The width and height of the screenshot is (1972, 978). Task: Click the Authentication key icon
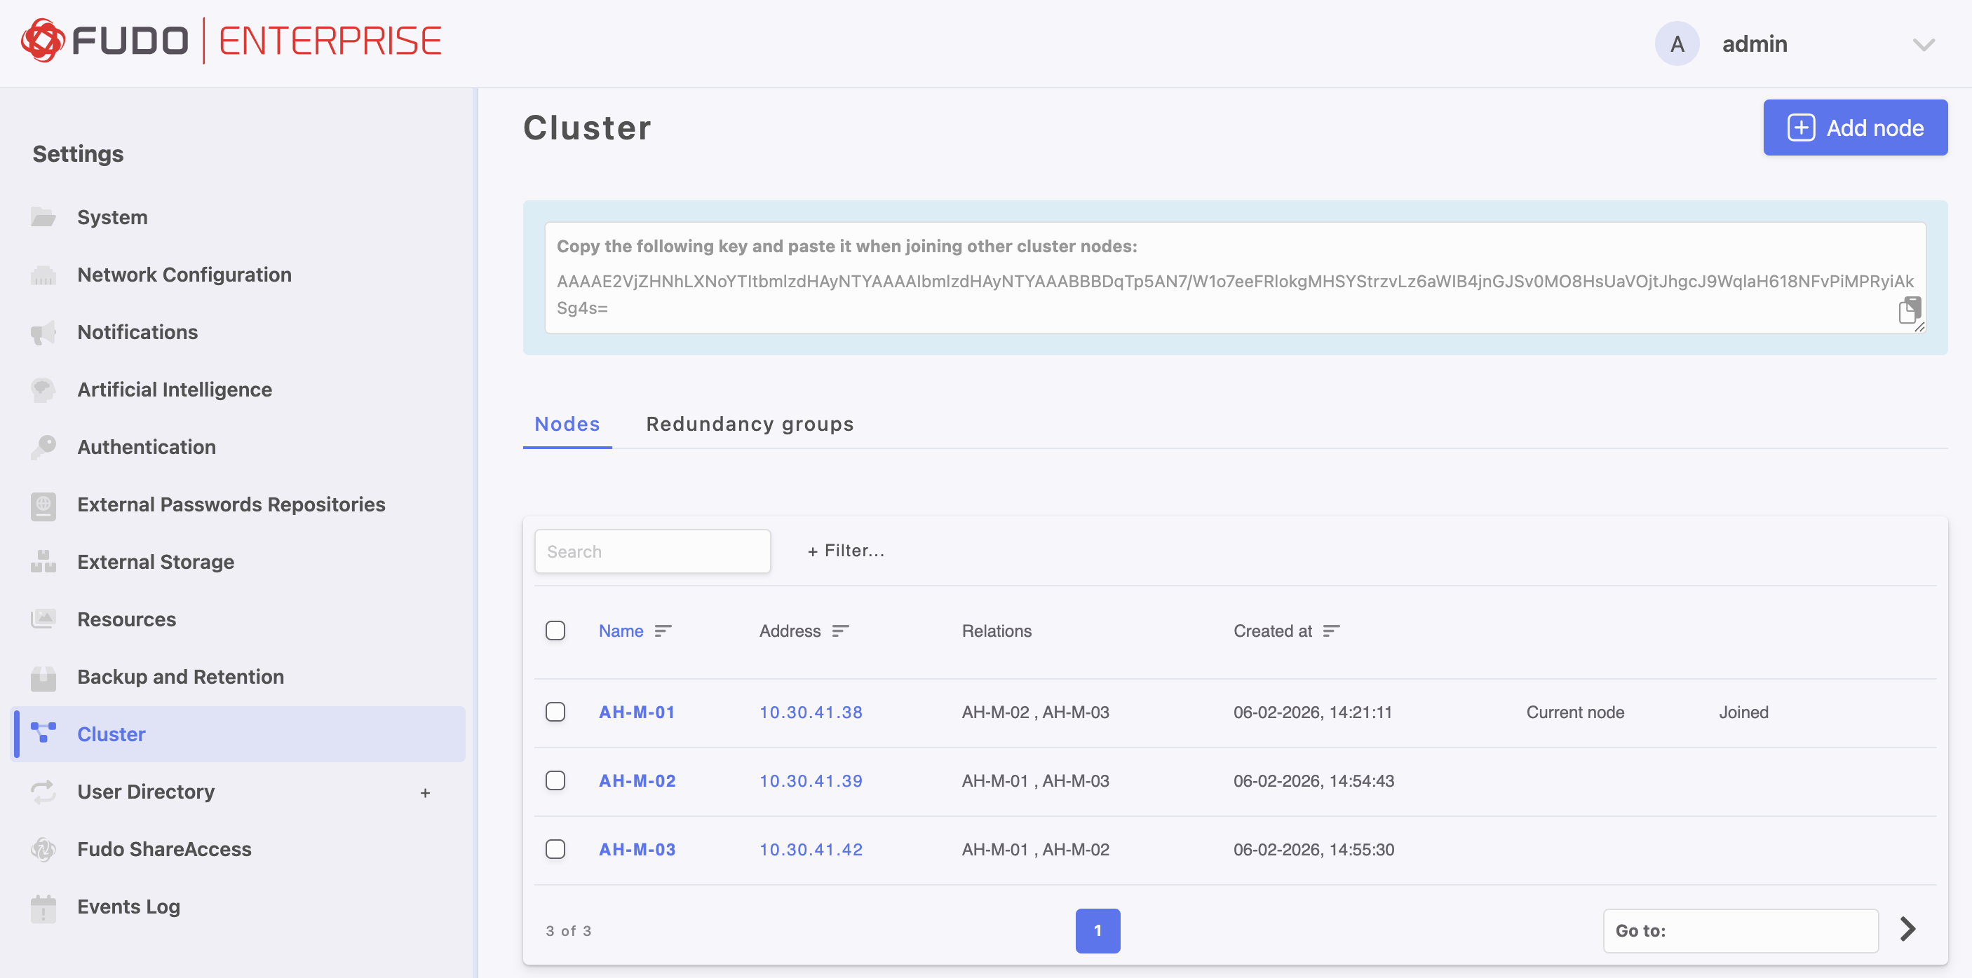[x=43, y=448]
